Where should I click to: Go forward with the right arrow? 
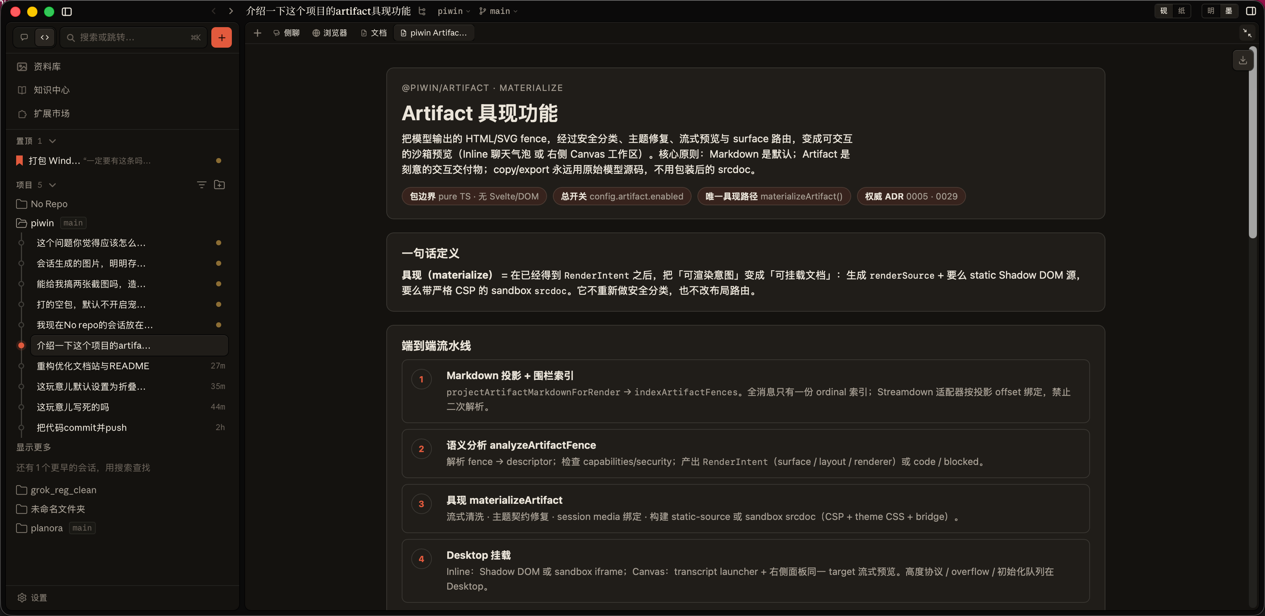(x=231, y=11)
